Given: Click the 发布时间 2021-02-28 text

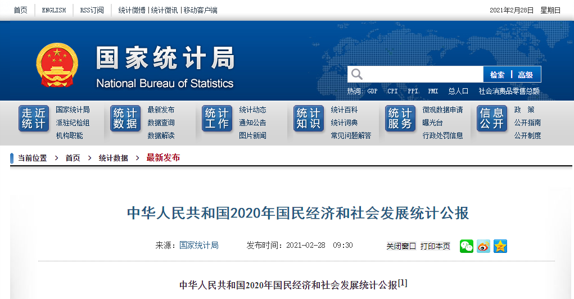Looking at the screenshot, I should [x=300, y=245].
